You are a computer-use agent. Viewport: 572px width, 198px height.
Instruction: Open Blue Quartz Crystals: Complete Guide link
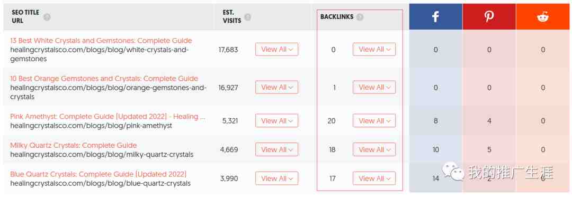[98, 174]
